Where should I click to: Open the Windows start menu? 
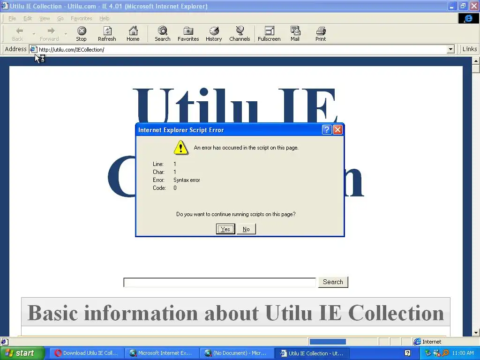22,353
